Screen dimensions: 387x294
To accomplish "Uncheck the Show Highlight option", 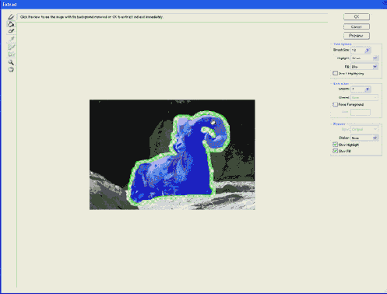I will pos(335,145).
